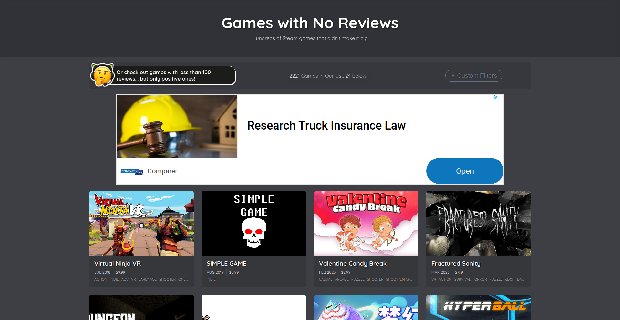Image resolution: width=620 pixels, height=320 pixels.
Task: Open the Fractured Sanity thumbnail
Action: point(479,223)
